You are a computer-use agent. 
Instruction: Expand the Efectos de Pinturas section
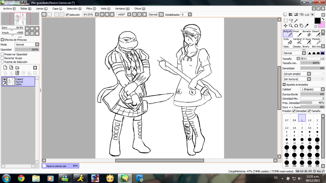coord(2,40)
